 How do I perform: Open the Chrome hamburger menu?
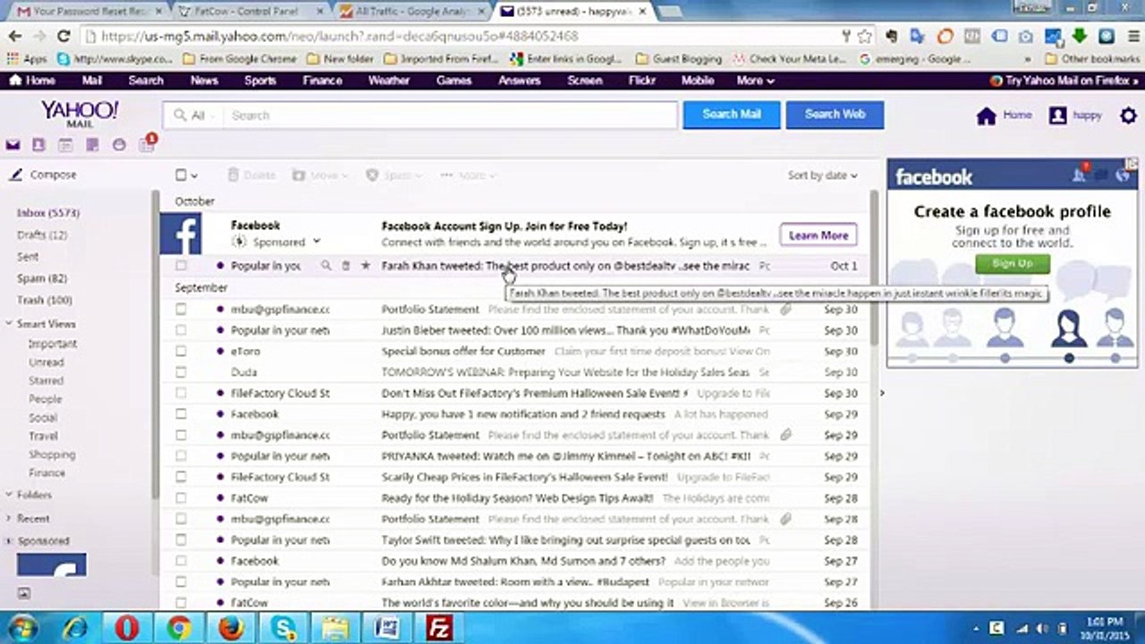tap(1132, 37)
